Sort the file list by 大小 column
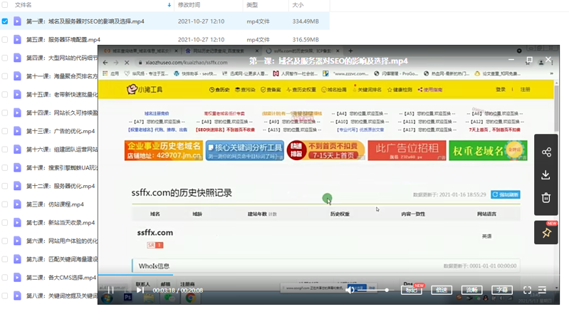 tap(298, 5)
